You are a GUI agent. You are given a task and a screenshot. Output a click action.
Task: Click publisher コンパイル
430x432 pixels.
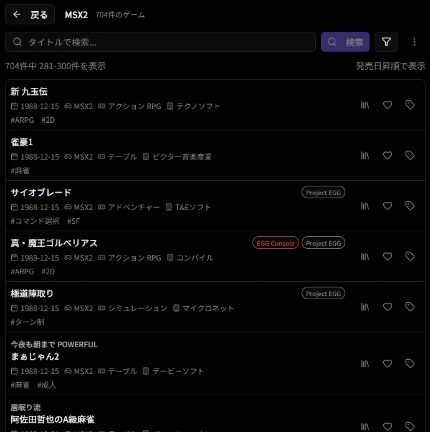(195, 258)
